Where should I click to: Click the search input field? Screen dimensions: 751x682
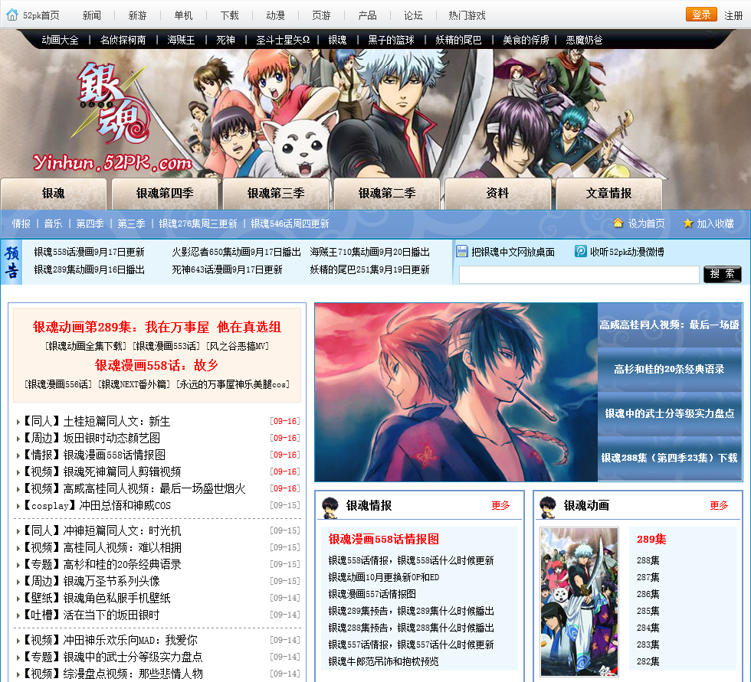click(x=579, y=275)
